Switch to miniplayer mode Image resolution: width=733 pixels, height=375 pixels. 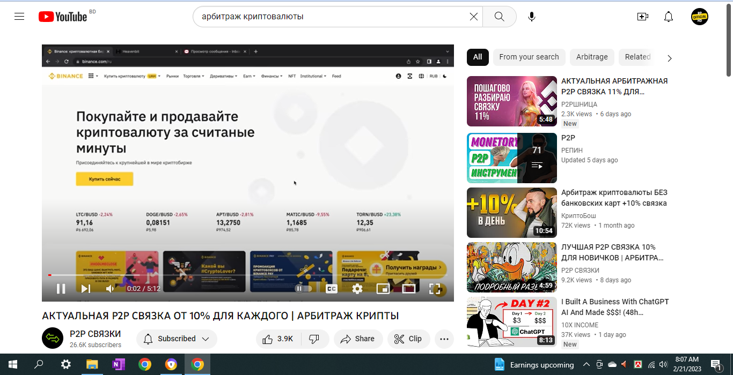tap(383, 289)
